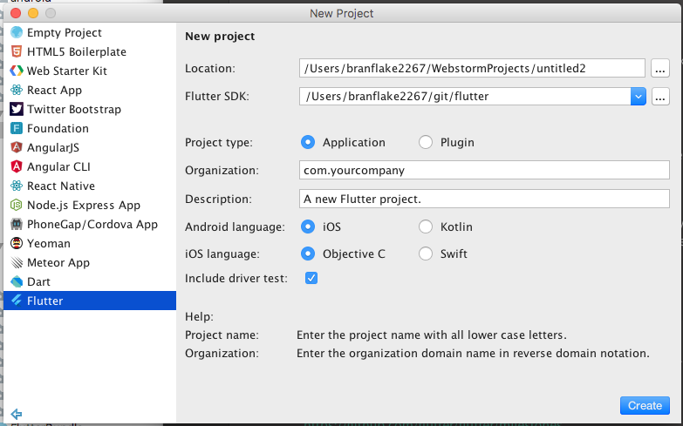This screenshot has height=426, width=683.
Task: Click the Dart icon in sidebar
Action: pyautogui.click(x=17, y=281)
